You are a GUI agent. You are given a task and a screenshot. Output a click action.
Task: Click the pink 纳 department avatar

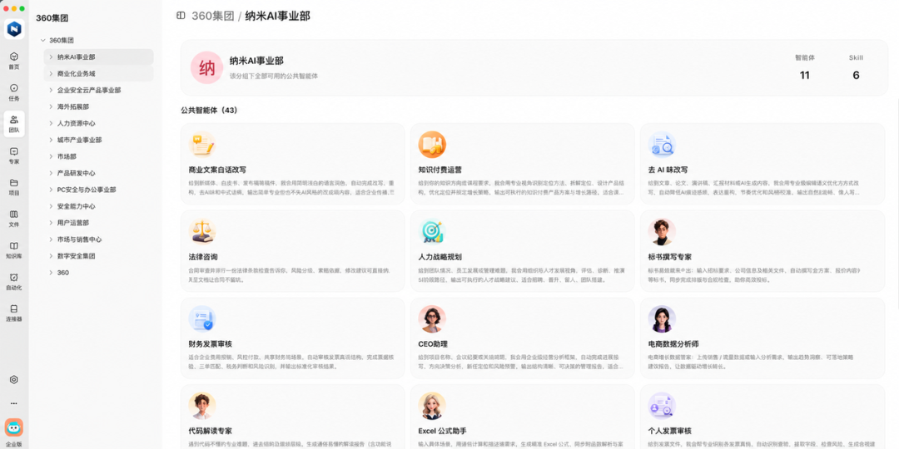[x=206, y=67]
